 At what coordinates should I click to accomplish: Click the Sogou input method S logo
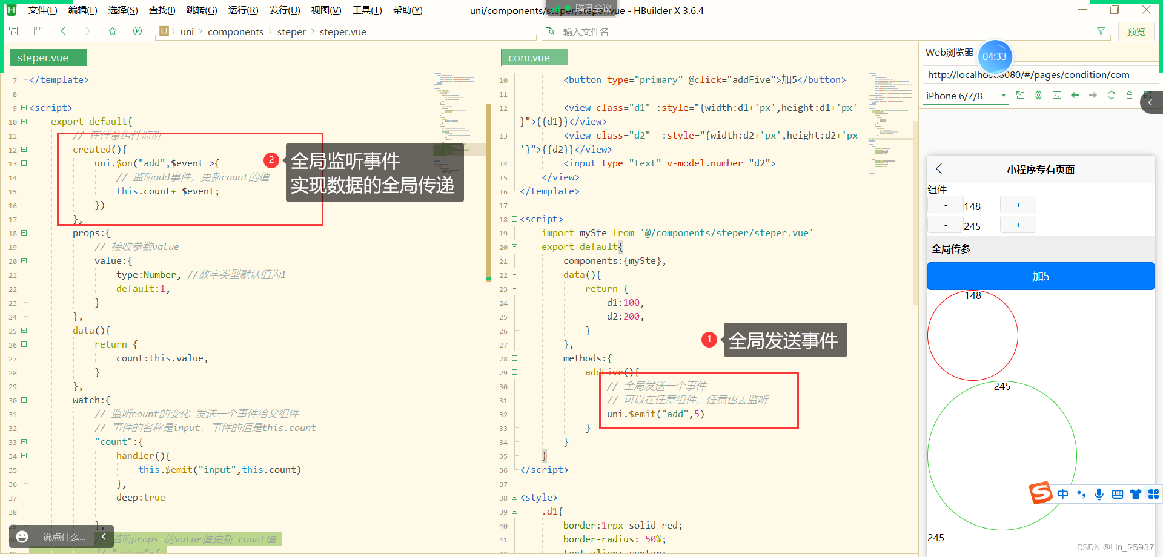(x=1041, y=493)
